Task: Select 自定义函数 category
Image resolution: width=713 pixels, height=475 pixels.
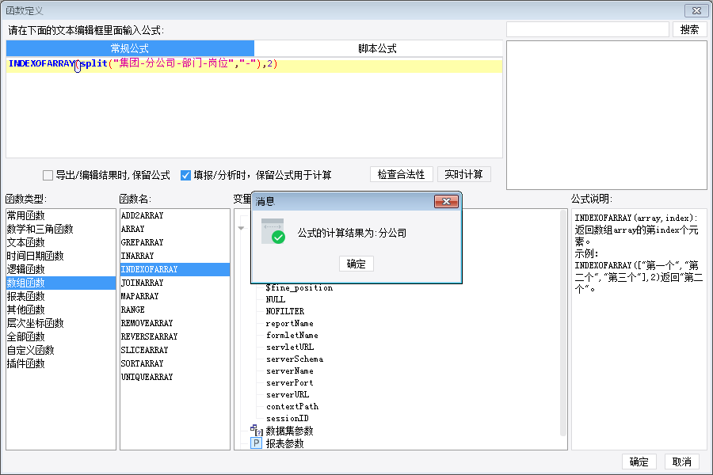Action: pos(60,350)
